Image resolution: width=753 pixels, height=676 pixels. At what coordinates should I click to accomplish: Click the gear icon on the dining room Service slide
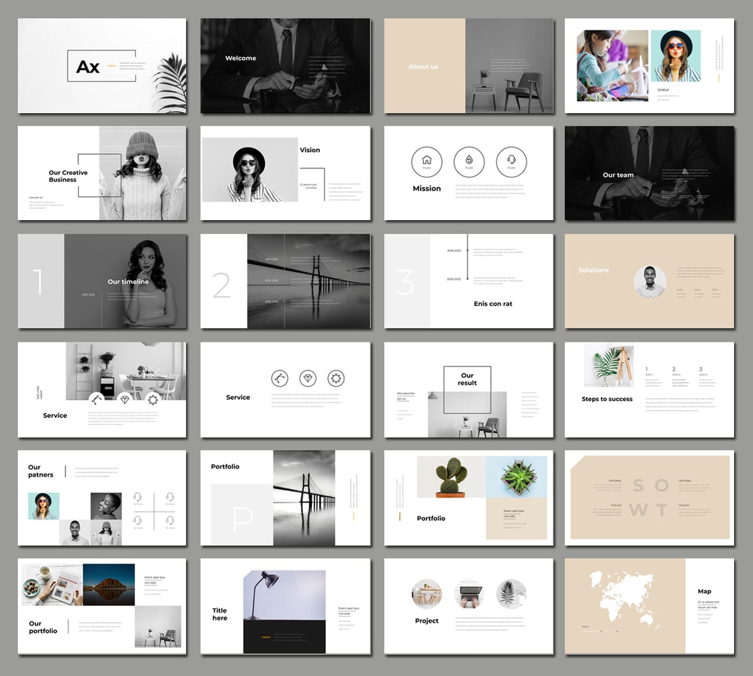tap(153, 400)
